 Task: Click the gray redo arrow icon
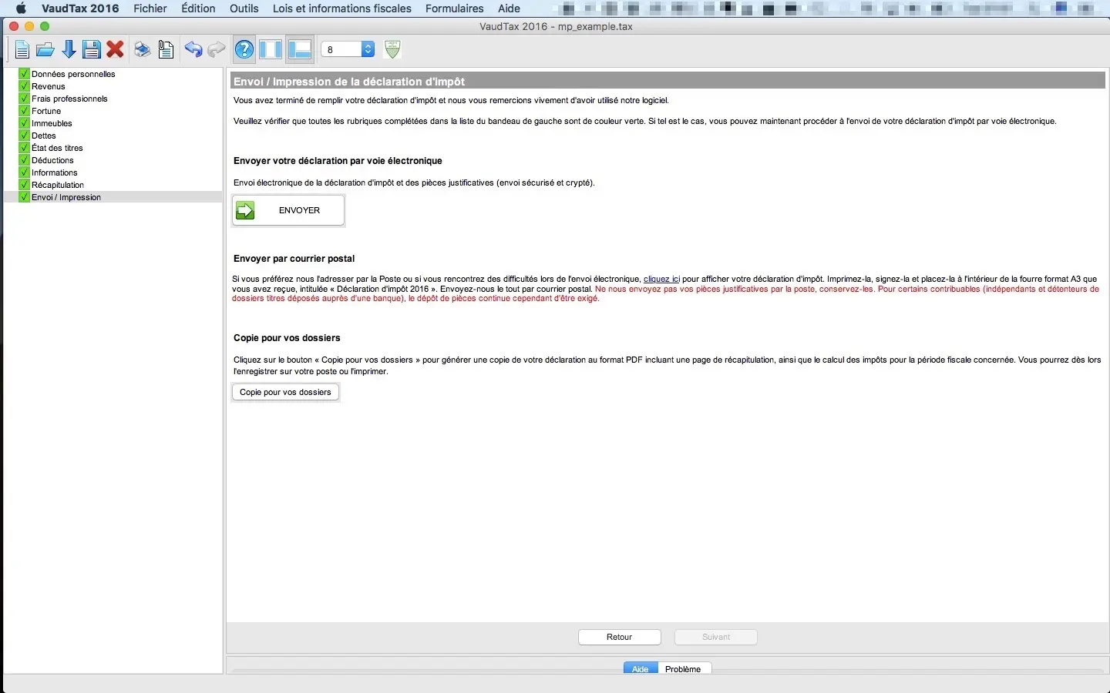click(x=217, y=50)
